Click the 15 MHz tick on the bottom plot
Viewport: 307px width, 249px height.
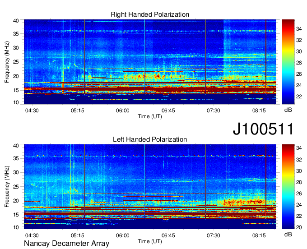click(16, 215)
